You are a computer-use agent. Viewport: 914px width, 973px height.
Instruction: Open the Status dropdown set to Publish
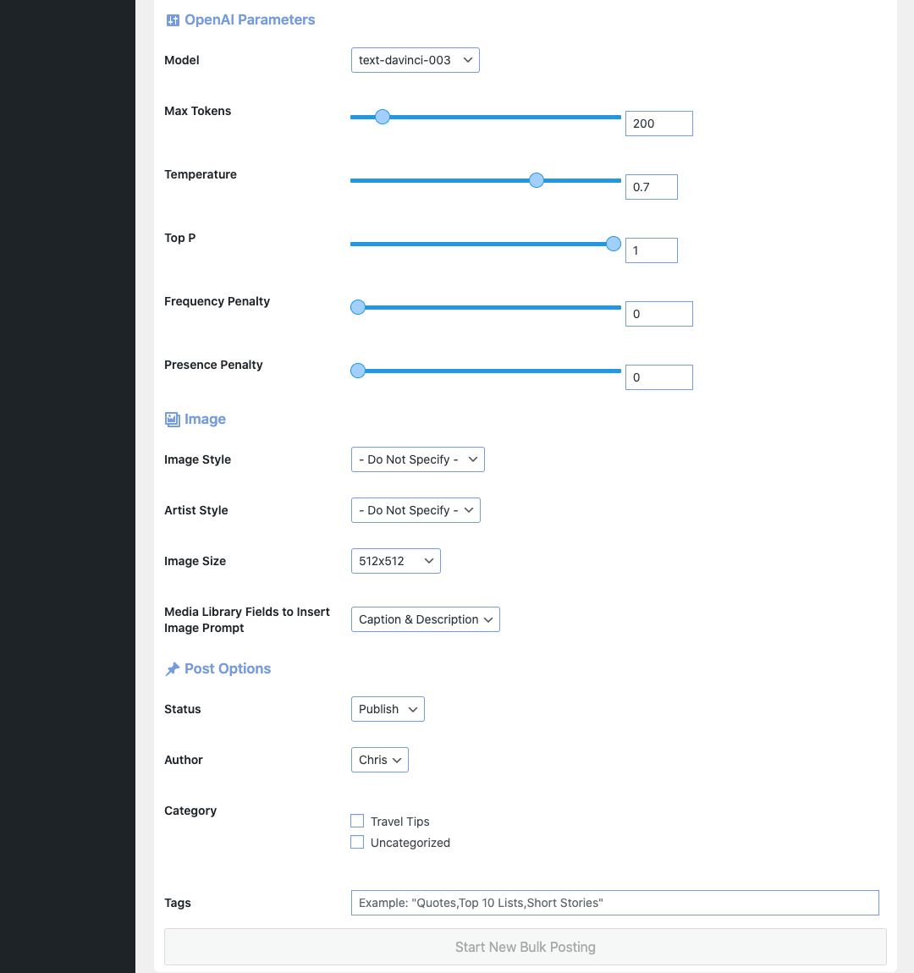[x=388, y=709]
